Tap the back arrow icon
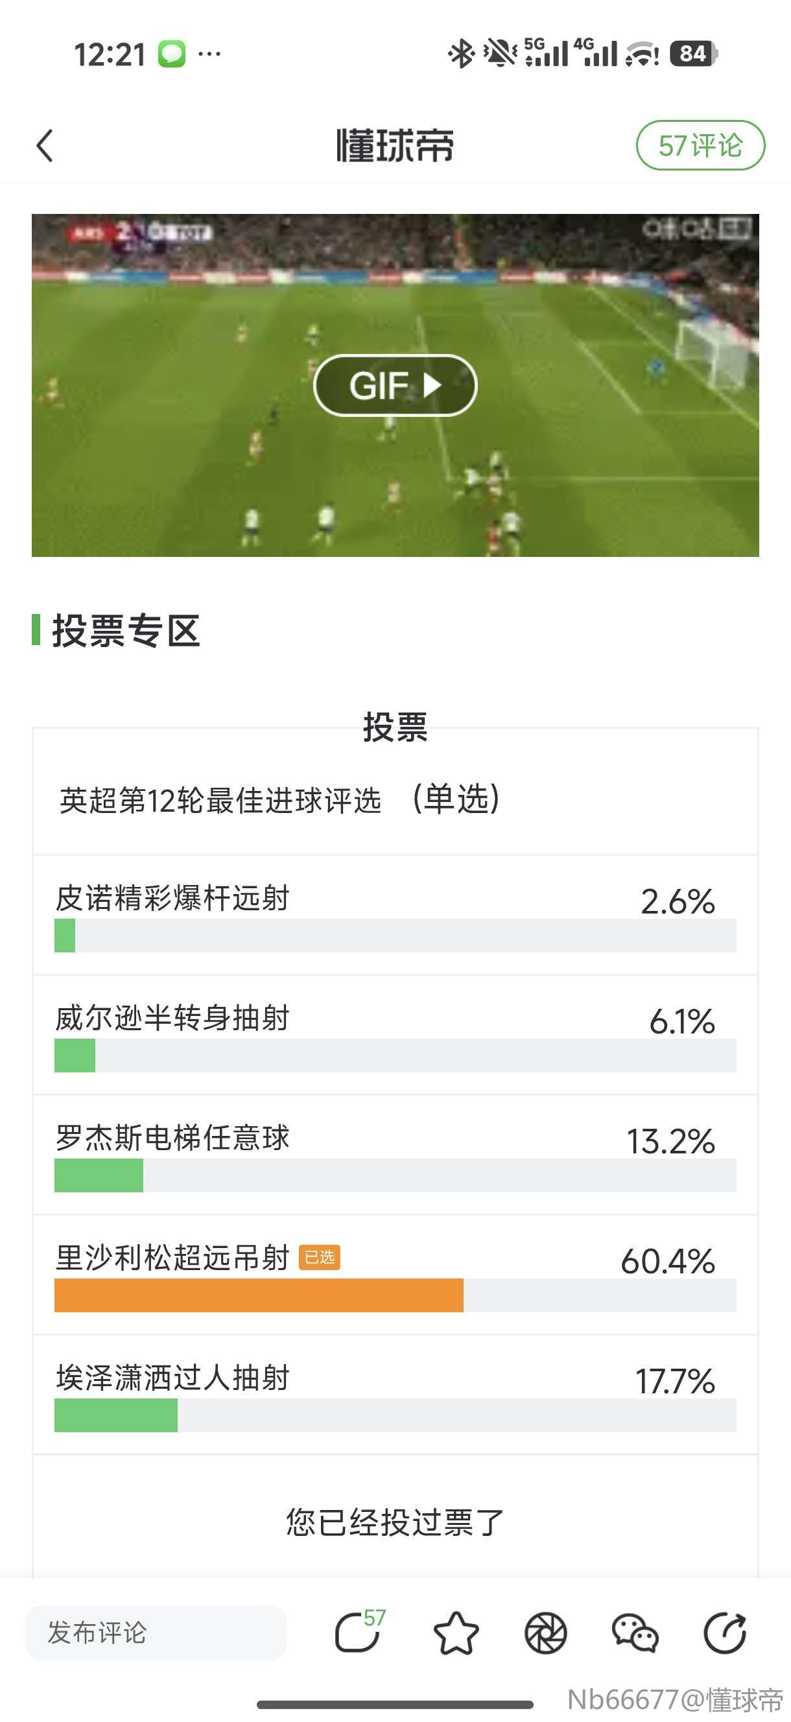The image size is (791, 1722). pyautogui.click(x=45, y=146)
